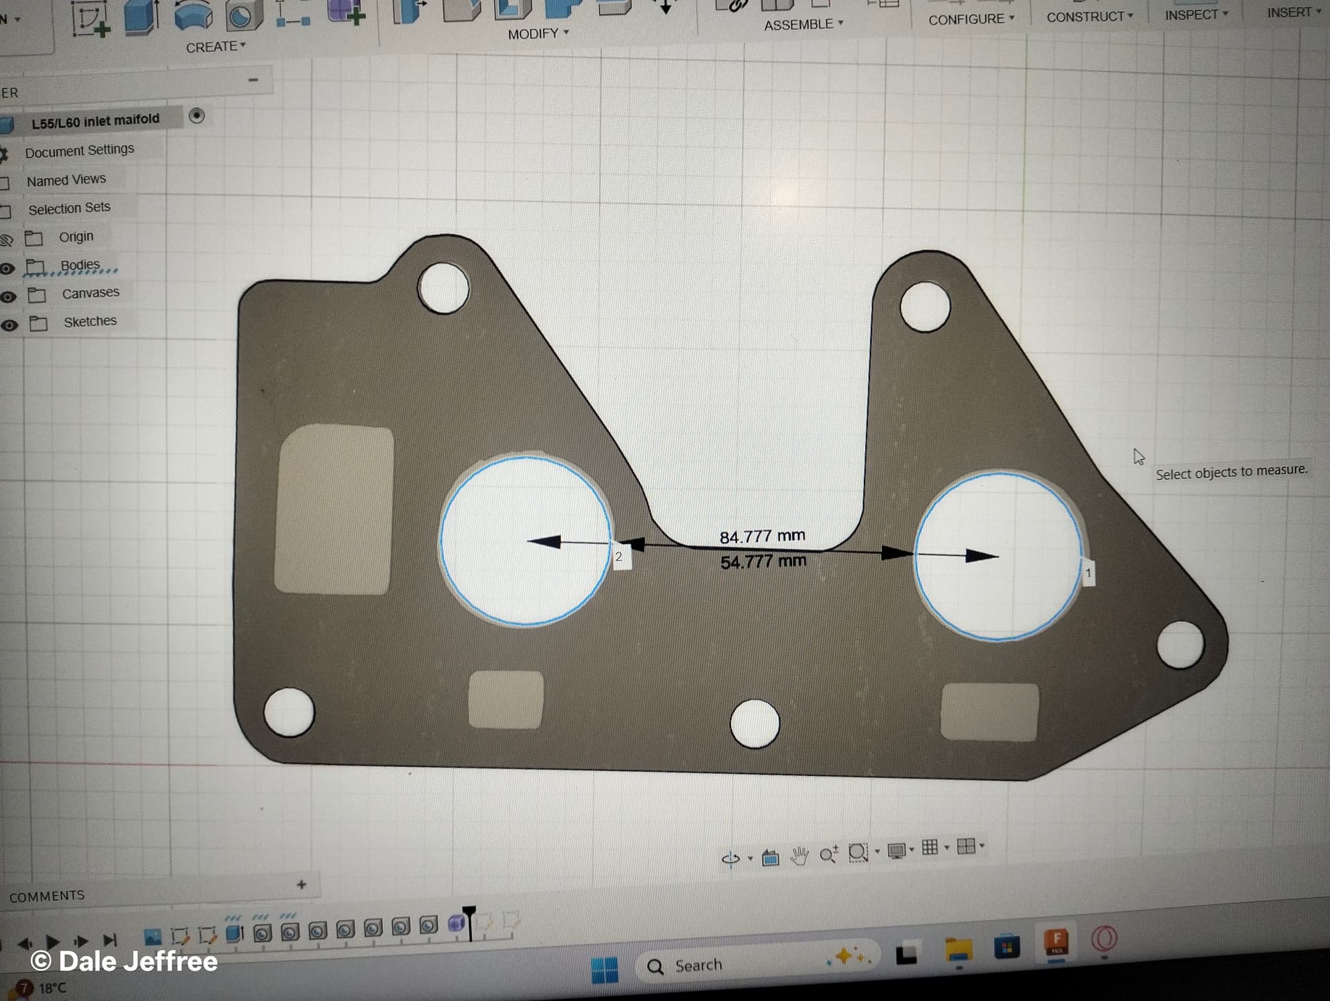1330x1001 pixels.
Task: Click the Look At tool
Action: 770,858
